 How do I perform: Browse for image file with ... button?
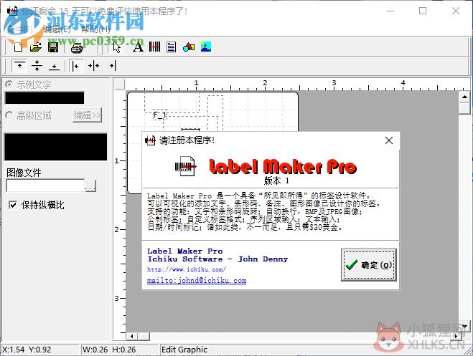click(x=90, y=186)
